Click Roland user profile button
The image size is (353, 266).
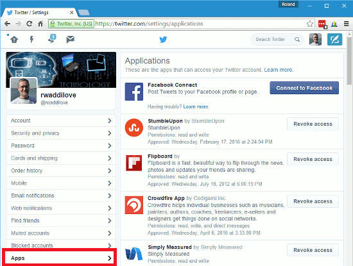coord(288,4)
